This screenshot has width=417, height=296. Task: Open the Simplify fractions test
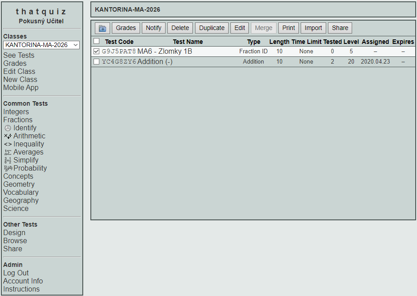pos(26,160)
